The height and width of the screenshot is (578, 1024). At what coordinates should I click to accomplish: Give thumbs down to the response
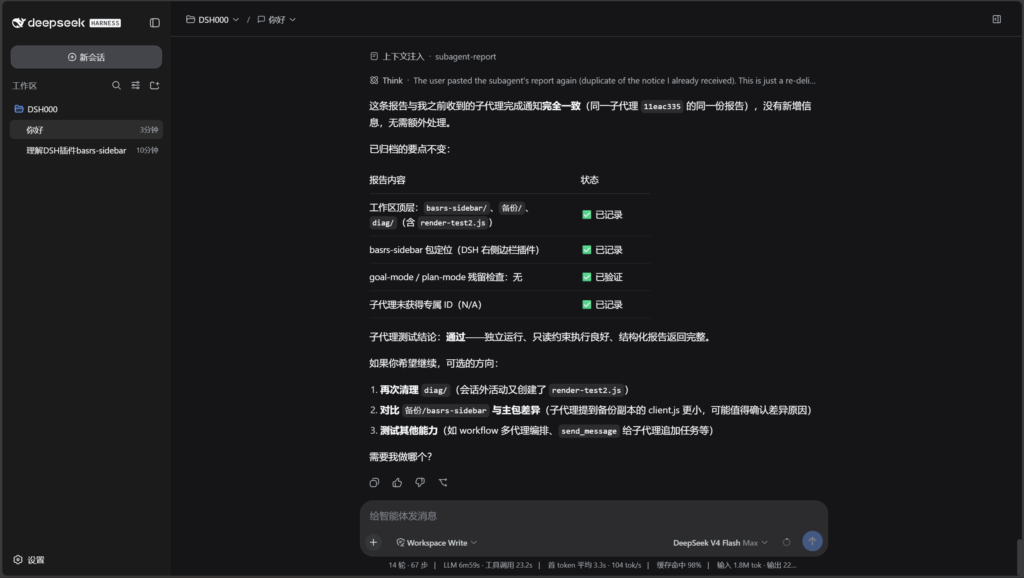(420, 482)
